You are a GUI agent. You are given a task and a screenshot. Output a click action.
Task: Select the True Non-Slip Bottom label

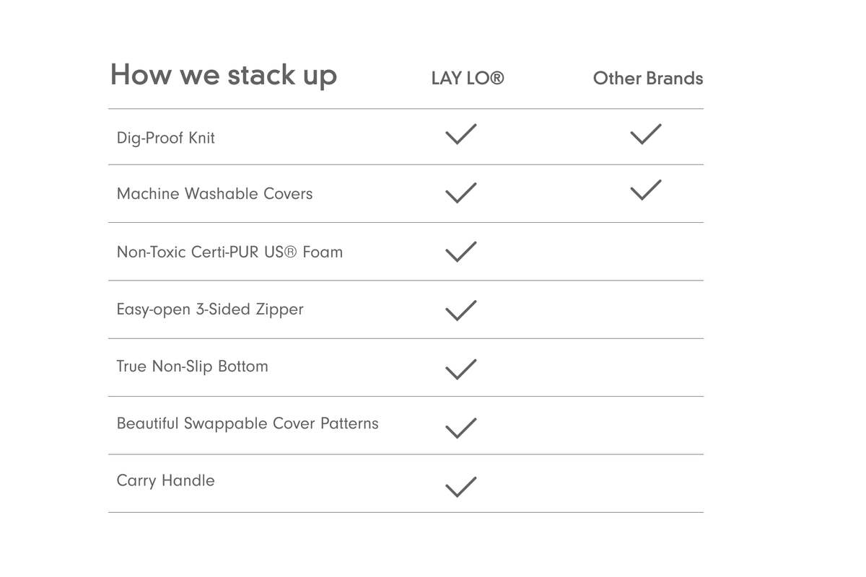click(x=193, y=366)
